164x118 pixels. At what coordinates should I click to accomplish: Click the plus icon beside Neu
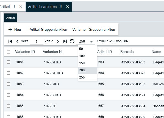10,29
